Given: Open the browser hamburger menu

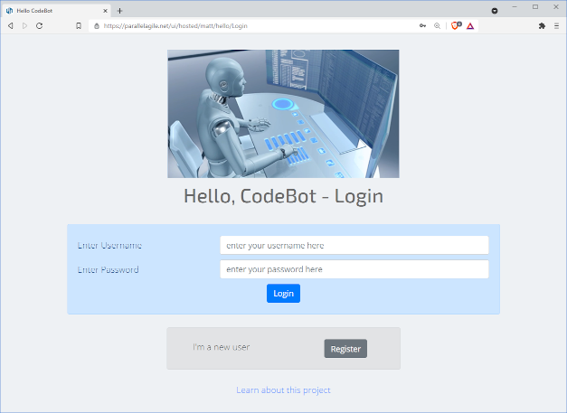Looking at the screenshot, I should pyautogui.click(x=556, y=25).
